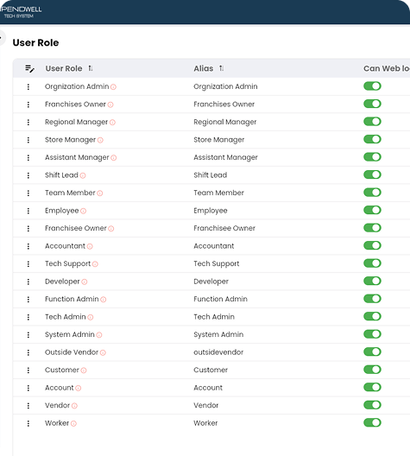Screen dimensions: 410x456
Task: Open three-dot menu for Shift Lead
Action: [x=28, y=175]
